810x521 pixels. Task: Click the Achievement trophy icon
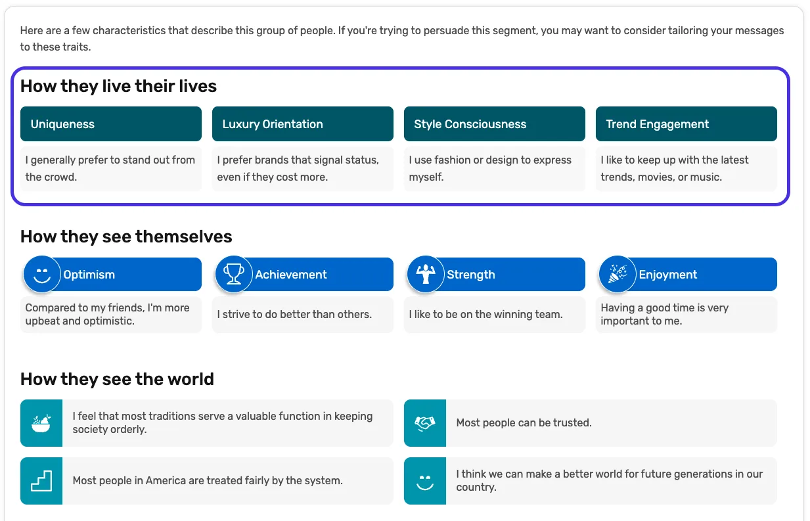[x=234, y=274]
